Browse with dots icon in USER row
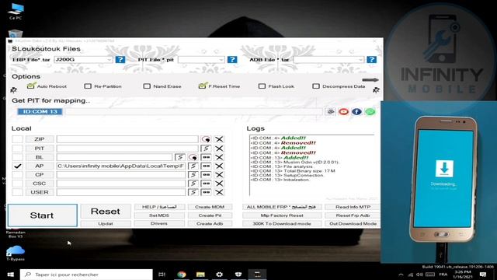 tap(206, 192)
